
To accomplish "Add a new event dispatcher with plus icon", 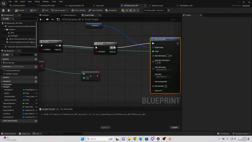I will 36,121.
